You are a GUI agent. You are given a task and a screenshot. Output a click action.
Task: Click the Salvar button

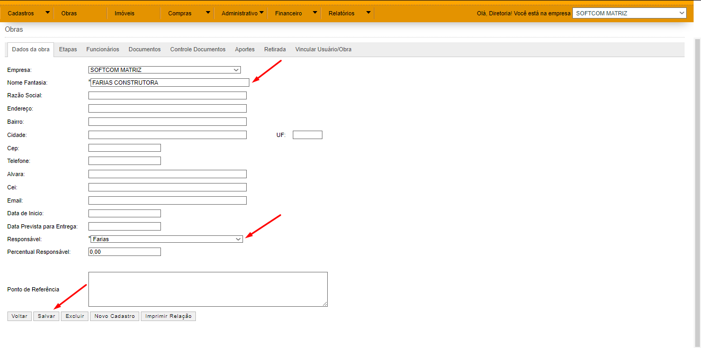pyautogui.click(x=46, y=316)
